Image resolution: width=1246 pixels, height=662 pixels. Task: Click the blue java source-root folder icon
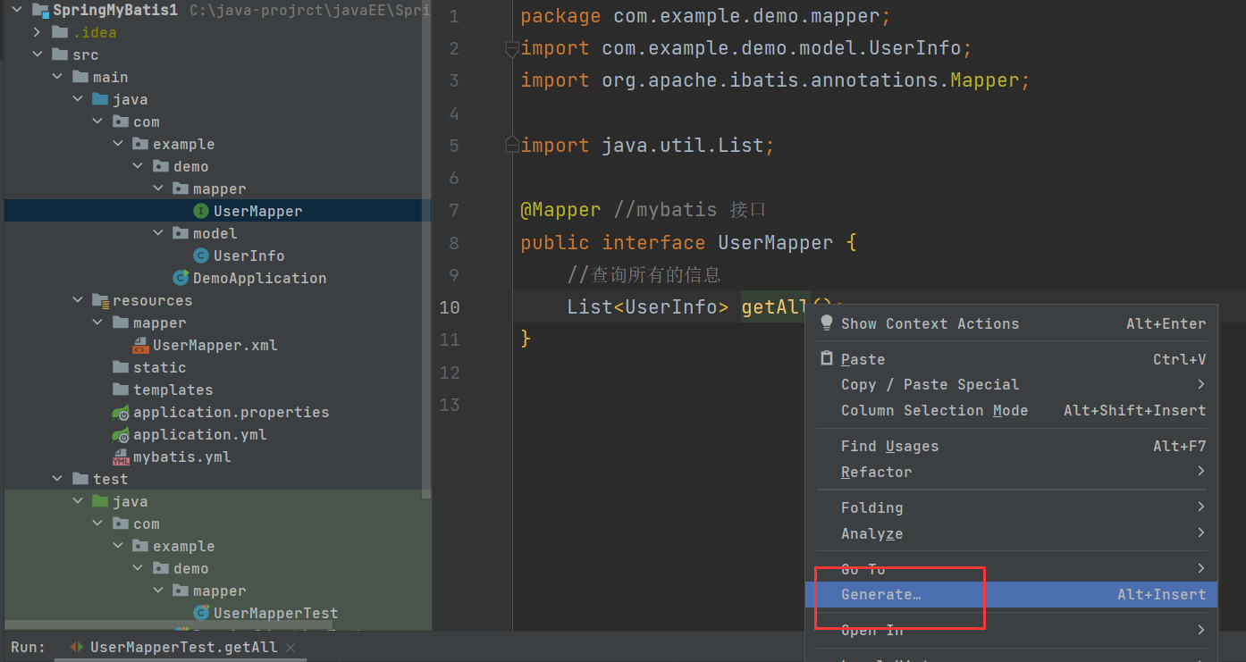point(101,99)
